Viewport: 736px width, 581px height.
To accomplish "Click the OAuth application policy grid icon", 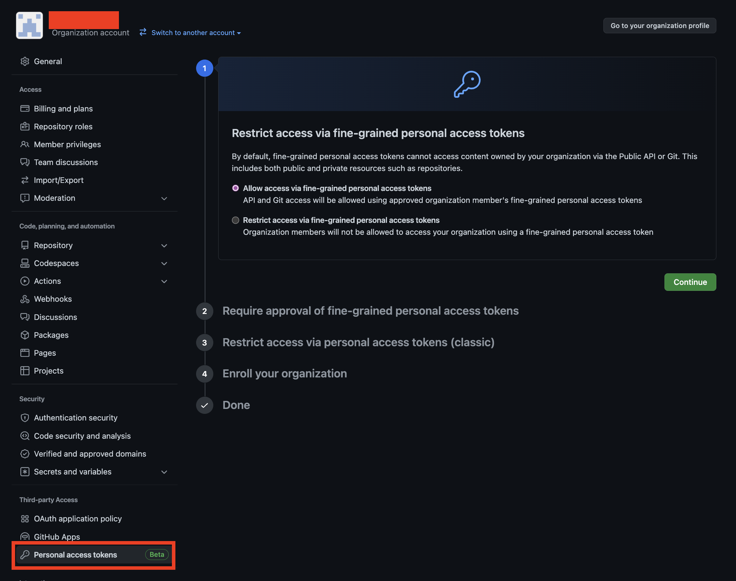I will tap(25, 519).
